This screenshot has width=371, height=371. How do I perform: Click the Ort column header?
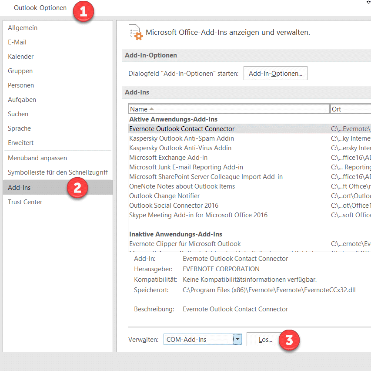click(x=350, y=109)
